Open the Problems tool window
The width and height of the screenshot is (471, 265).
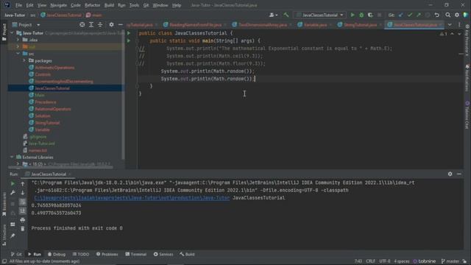click(x=107, y=254)
